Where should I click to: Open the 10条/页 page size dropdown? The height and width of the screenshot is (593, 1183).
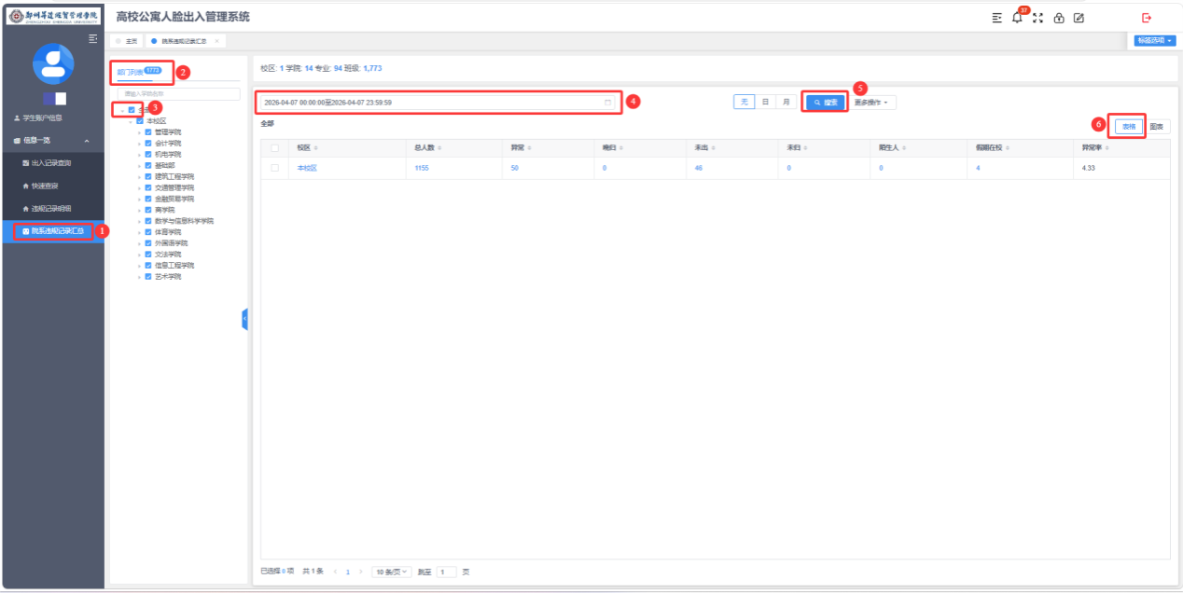click(391, 572)
